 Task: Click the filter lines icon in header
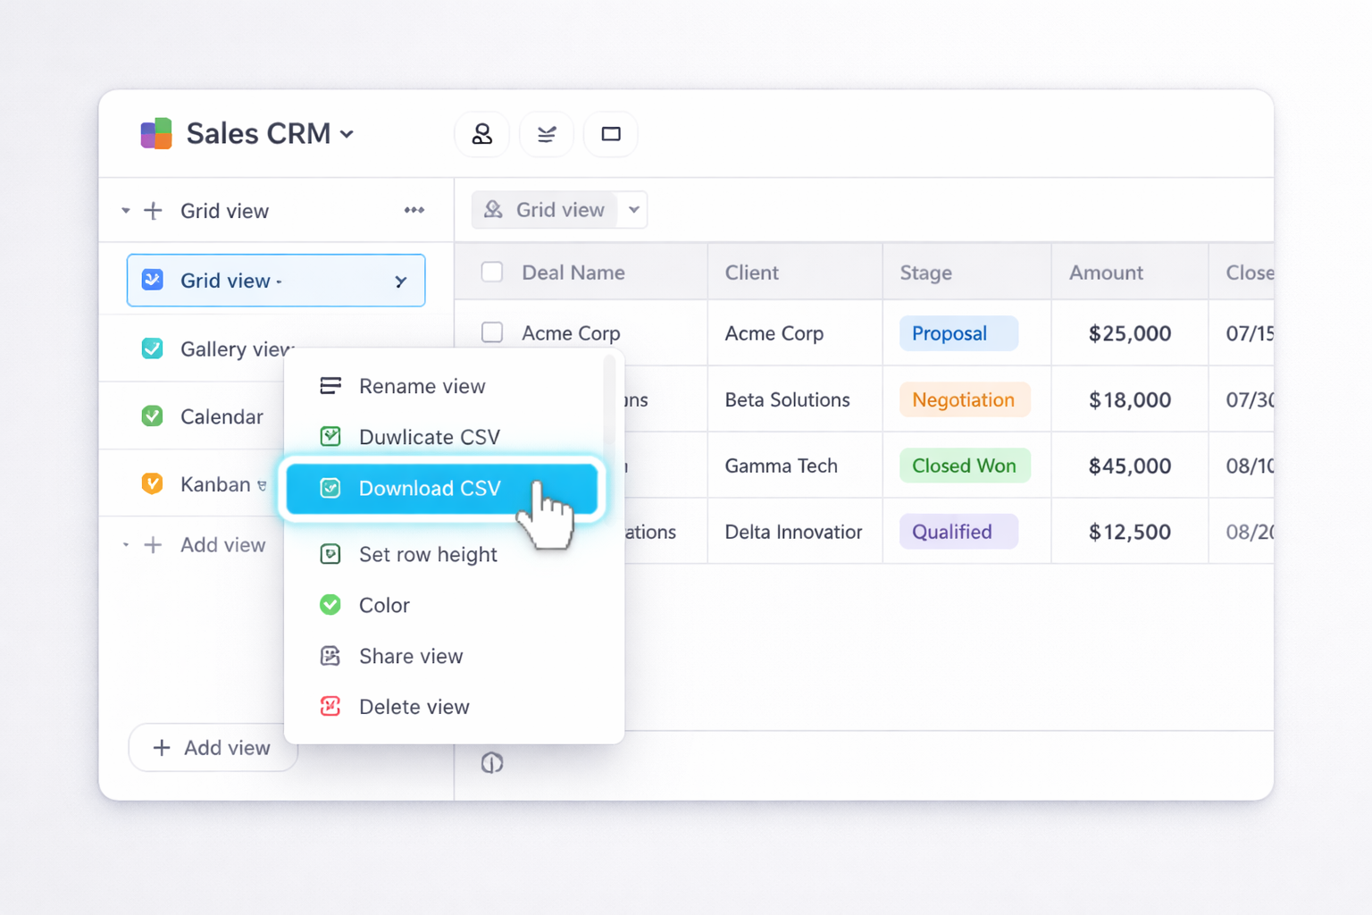pos(547,134)
